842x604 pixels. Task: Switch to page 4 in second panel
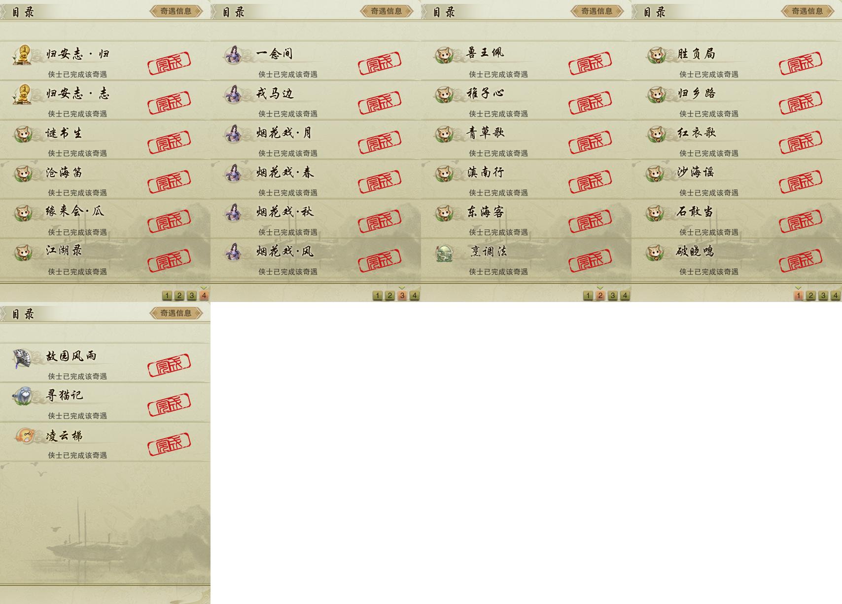coord(415,296)
